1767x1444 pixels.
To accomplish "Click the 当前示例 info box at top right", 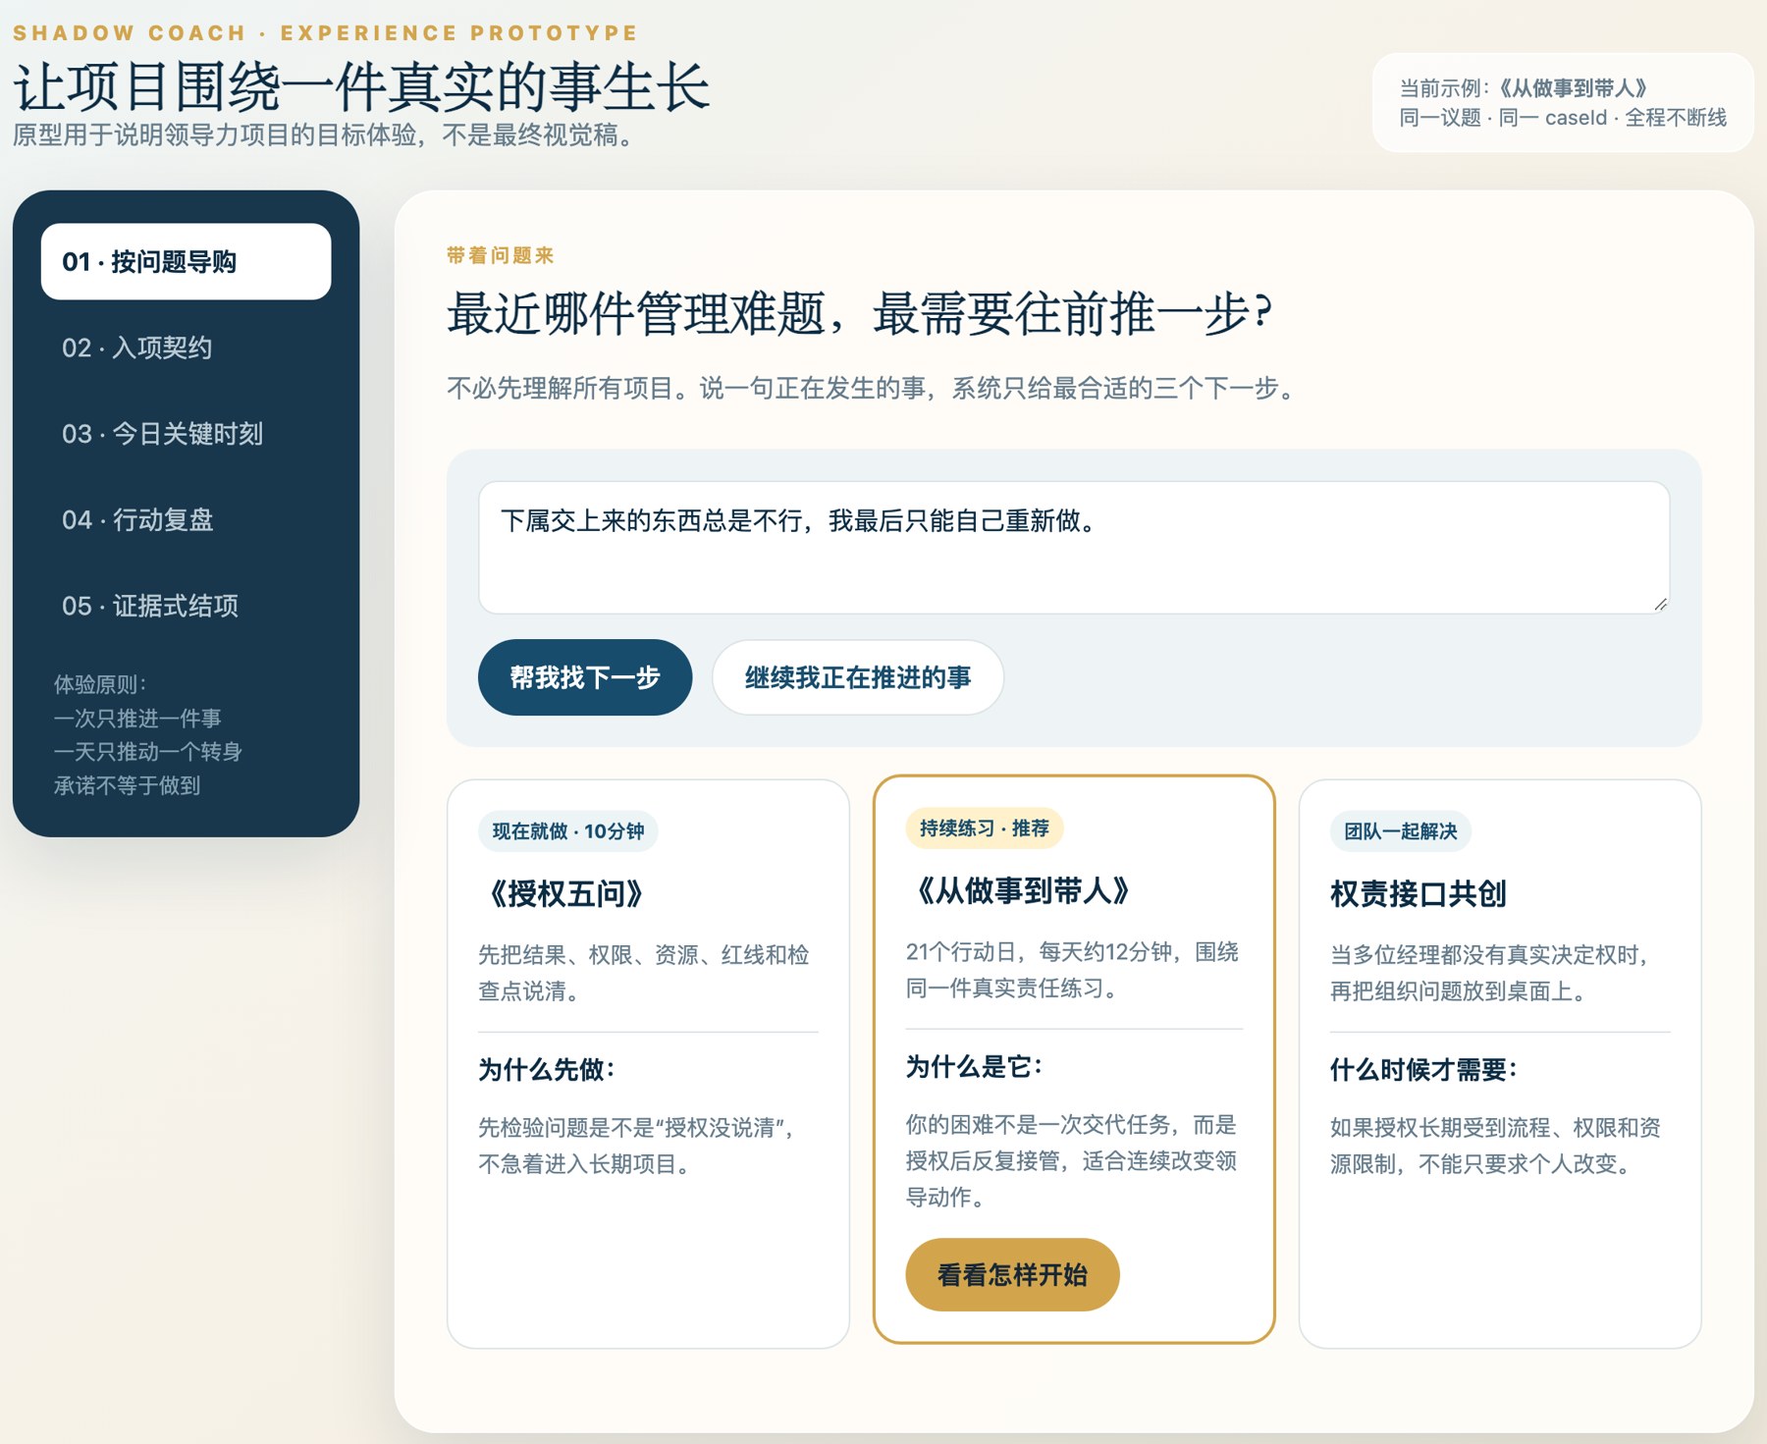I will [x=1563, y=103].
